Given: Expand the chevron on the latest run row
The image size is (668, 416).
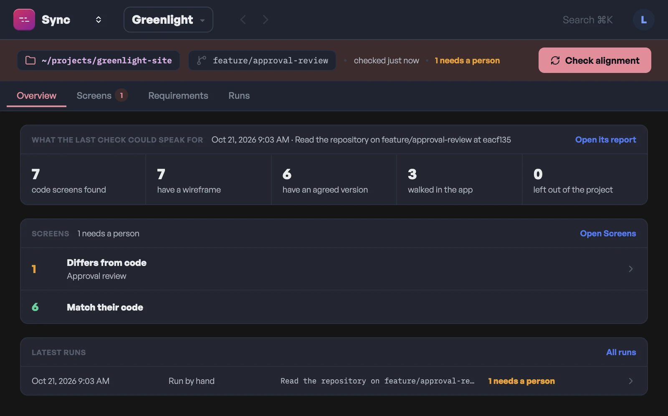Looking at the screenshot, I should pyautogui.click(x=630, y=381).
